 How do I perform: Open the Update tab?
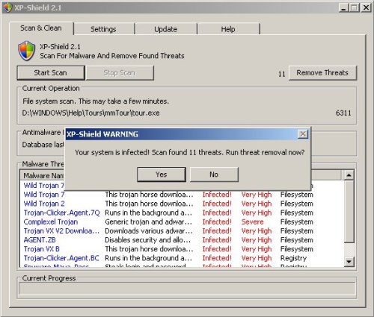coord(166,29)
